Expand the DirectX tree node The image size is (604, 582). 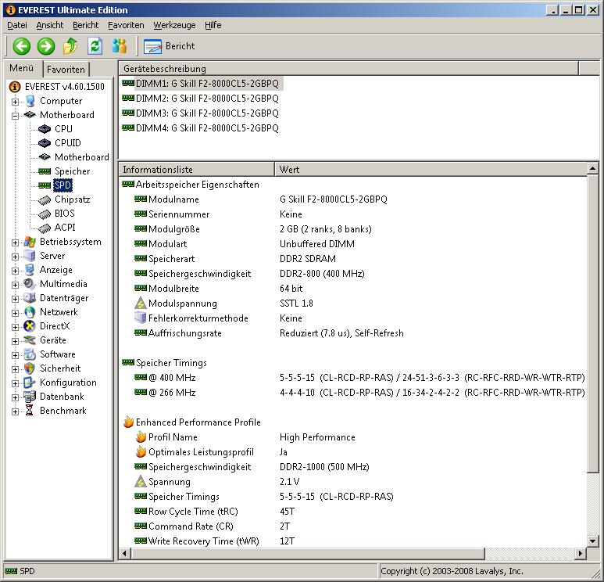(15, 327)
